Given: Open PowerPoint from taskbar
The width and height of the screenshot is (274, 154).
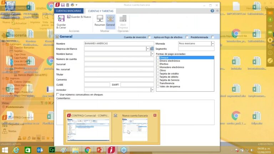Looking at the screenshot, I should (100, 150).
